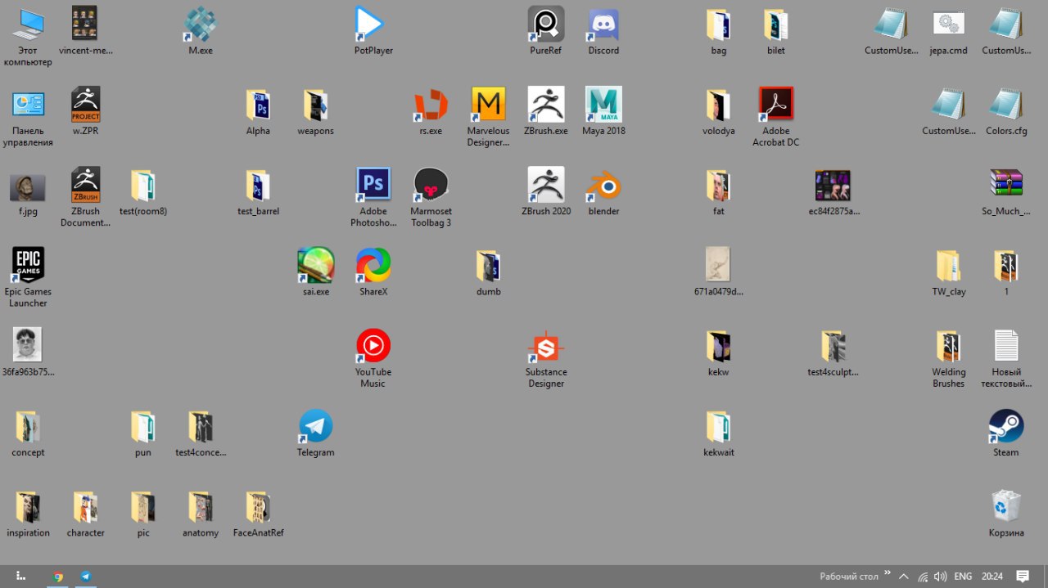
Task: Open the volume control in tray
Action: click(940, 577)
